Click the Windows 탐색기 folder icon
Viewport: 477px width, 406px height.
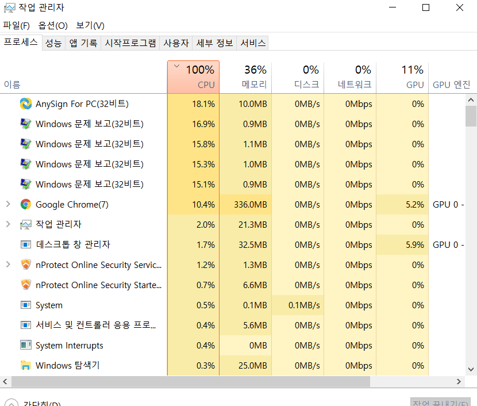(26, 365)
